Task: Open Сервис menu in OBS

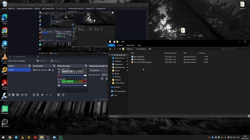Action: point(89,9)
